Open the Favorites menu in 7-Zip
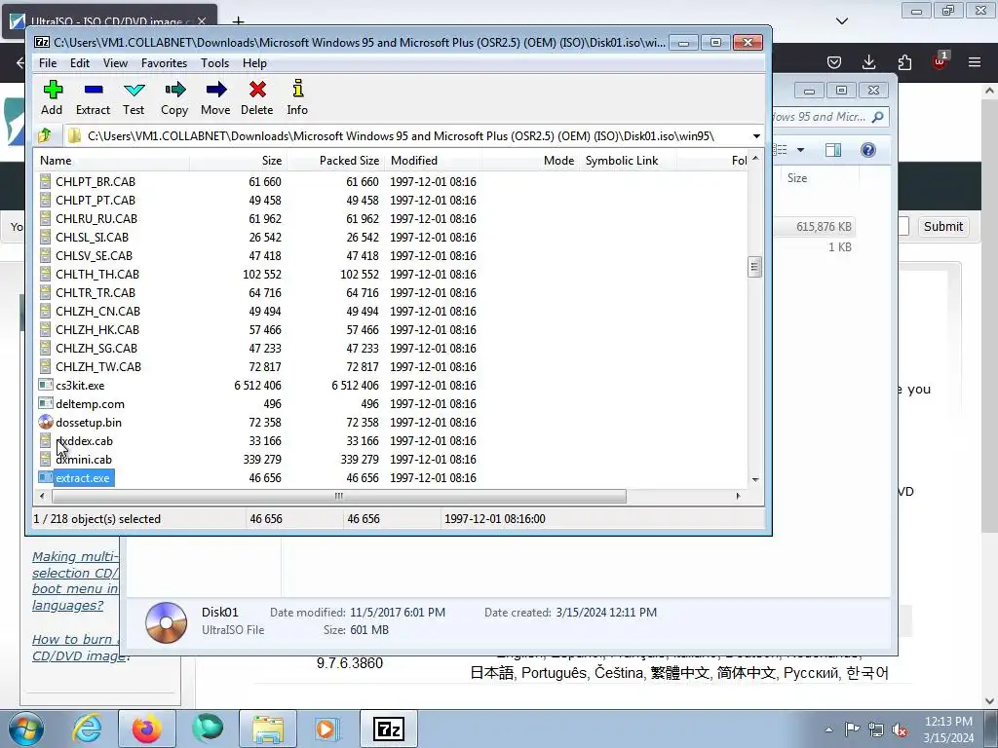 [164, 63]
